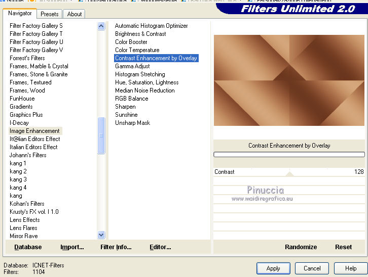Choose Brightness & Contrast filter
The height and width of the screenshot is (277, 368).
tap(140, 34)
